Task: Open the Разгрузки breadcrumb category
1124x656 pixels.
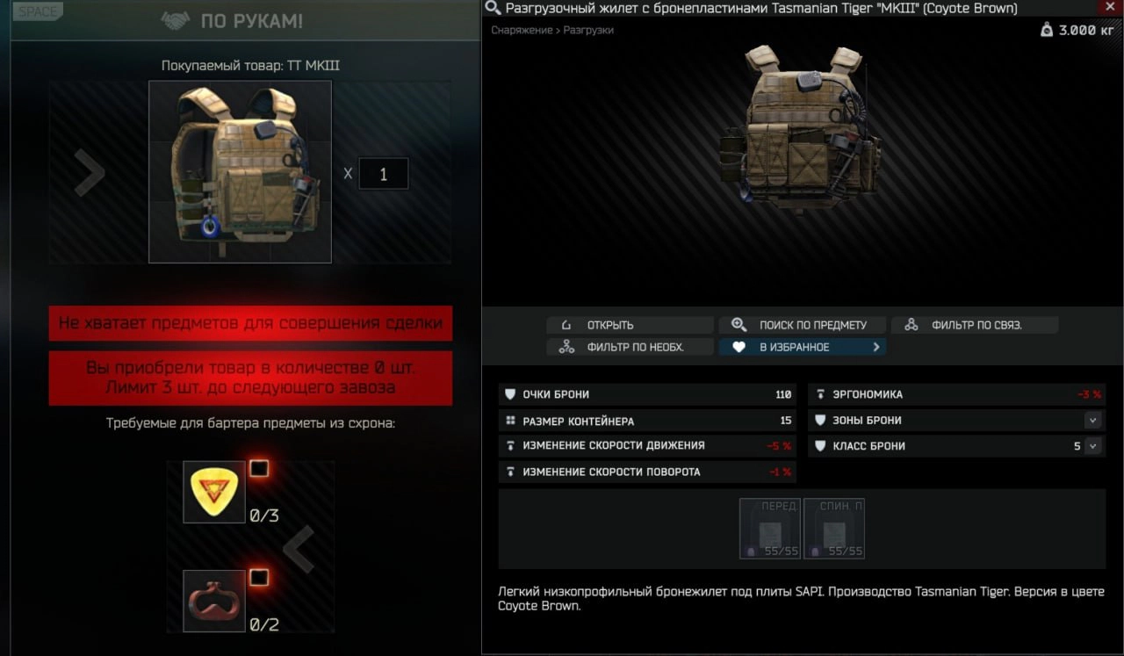Action: (588, 30)
